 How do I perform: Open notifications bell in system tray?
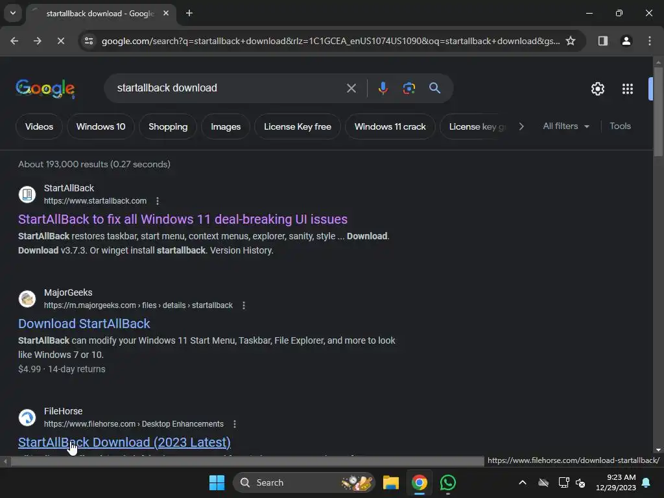tap(646, 482)
